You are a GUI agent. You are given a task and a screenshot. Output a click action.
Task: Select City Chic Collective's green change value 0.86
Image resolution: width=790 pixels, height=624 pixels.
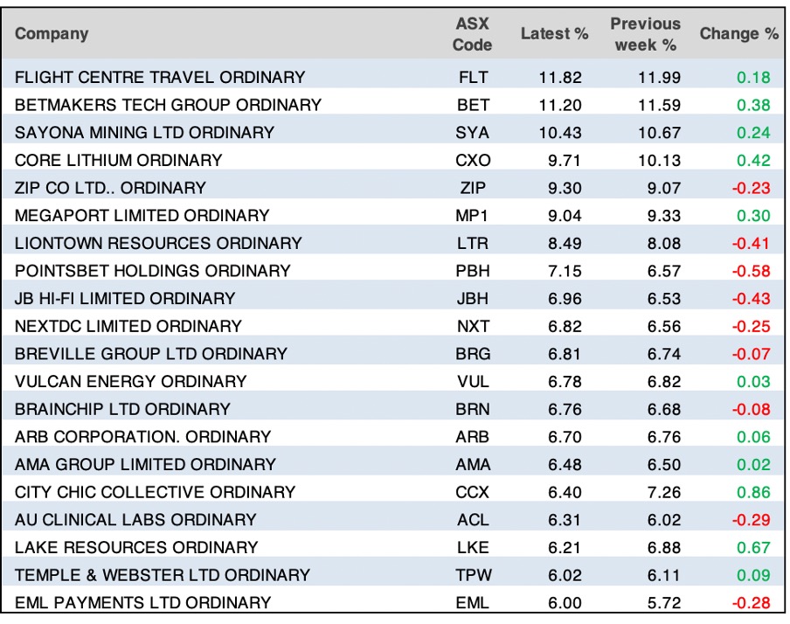pos(753,492)
